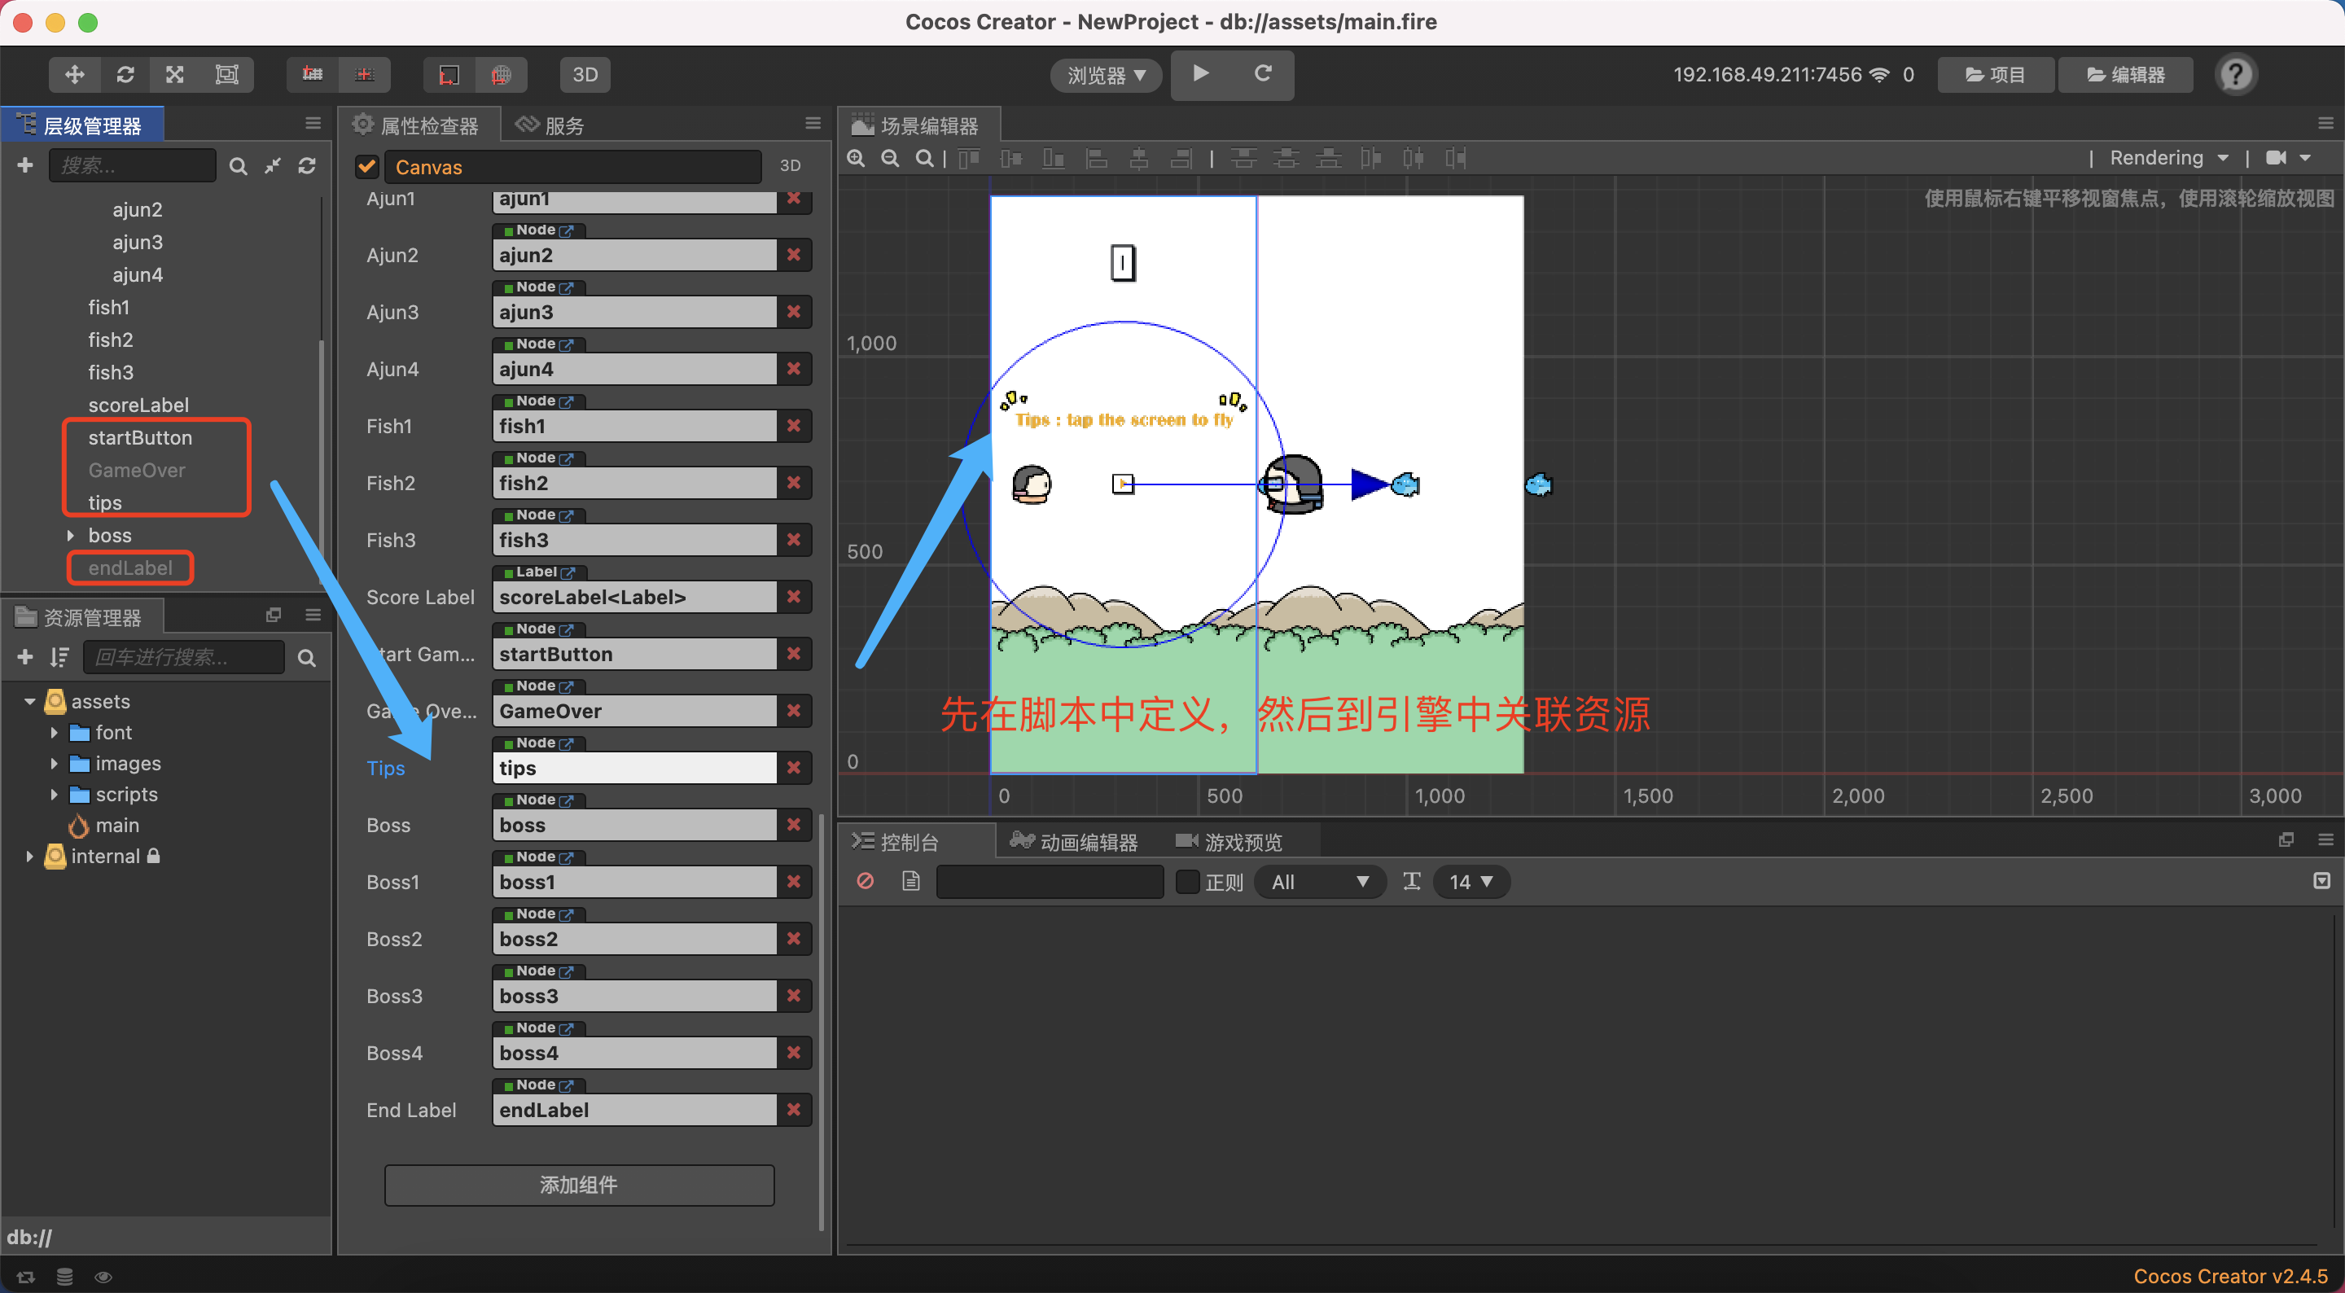
Task: Expand the font folder
Action: tap(54, 733)
